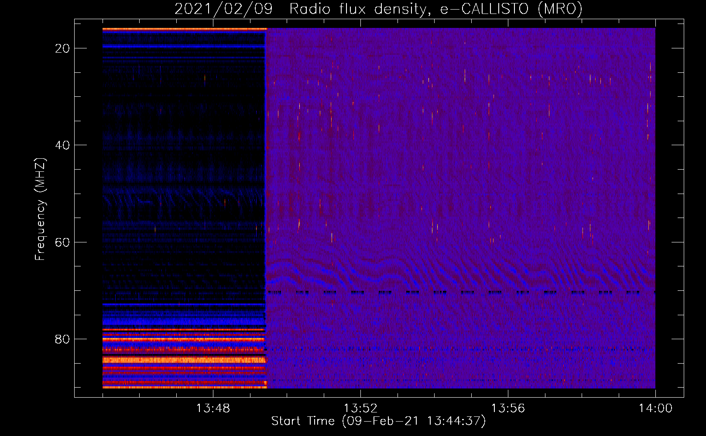
Task: Click the '60' frequency axis label
Action: (x=63, y=242)
